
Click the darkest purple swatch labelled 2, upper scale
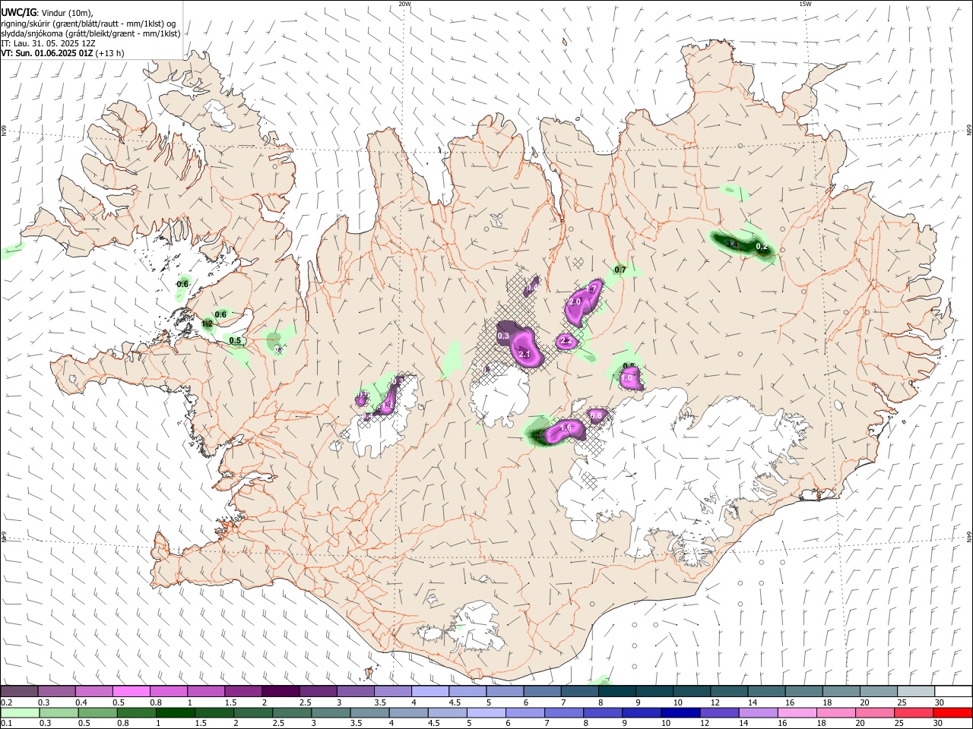click(280, 691)
